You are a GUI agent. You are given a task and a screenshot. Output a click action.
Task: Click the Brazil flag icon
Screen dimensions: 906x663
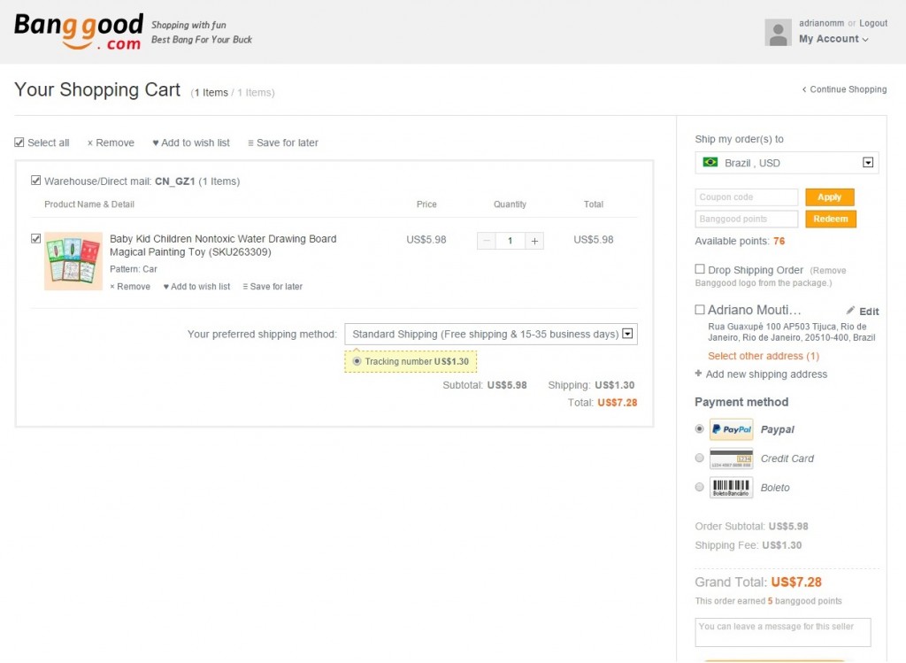coord(710,162)
